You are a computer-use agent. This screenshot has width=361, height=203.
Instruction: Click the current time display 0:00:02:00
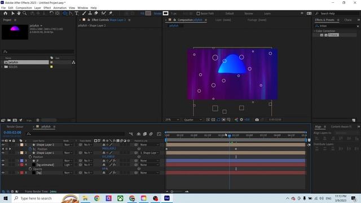(12, 133)
